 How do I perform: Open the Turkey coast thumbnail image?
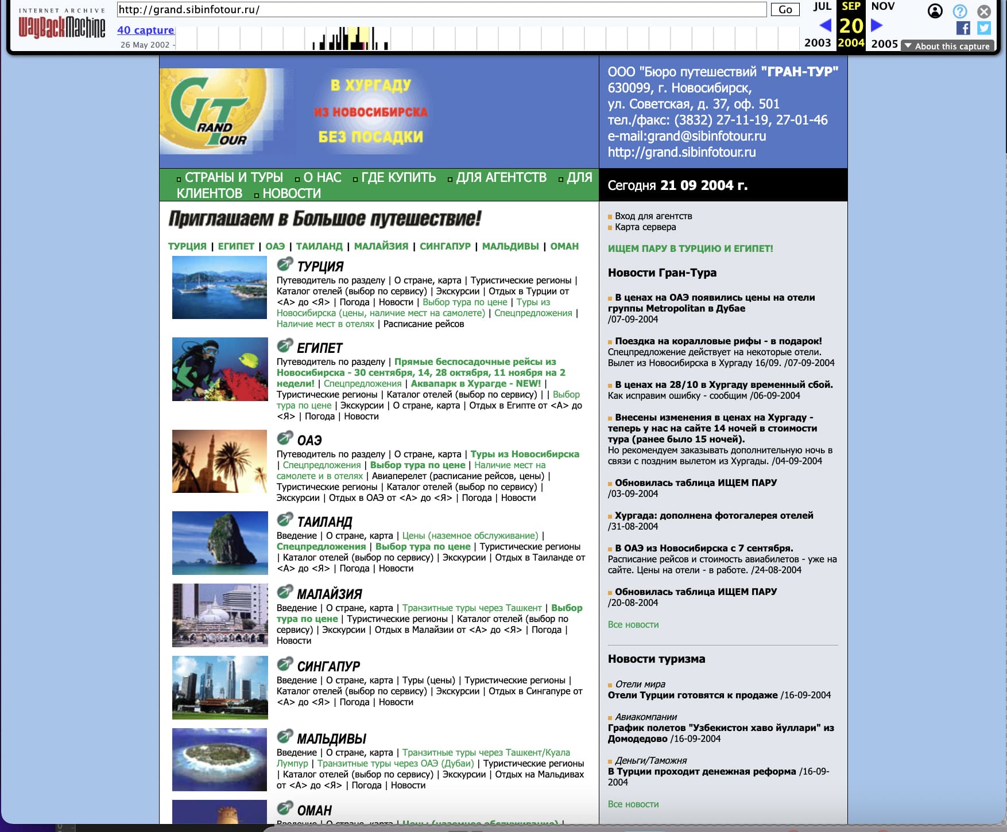(219, 287)
